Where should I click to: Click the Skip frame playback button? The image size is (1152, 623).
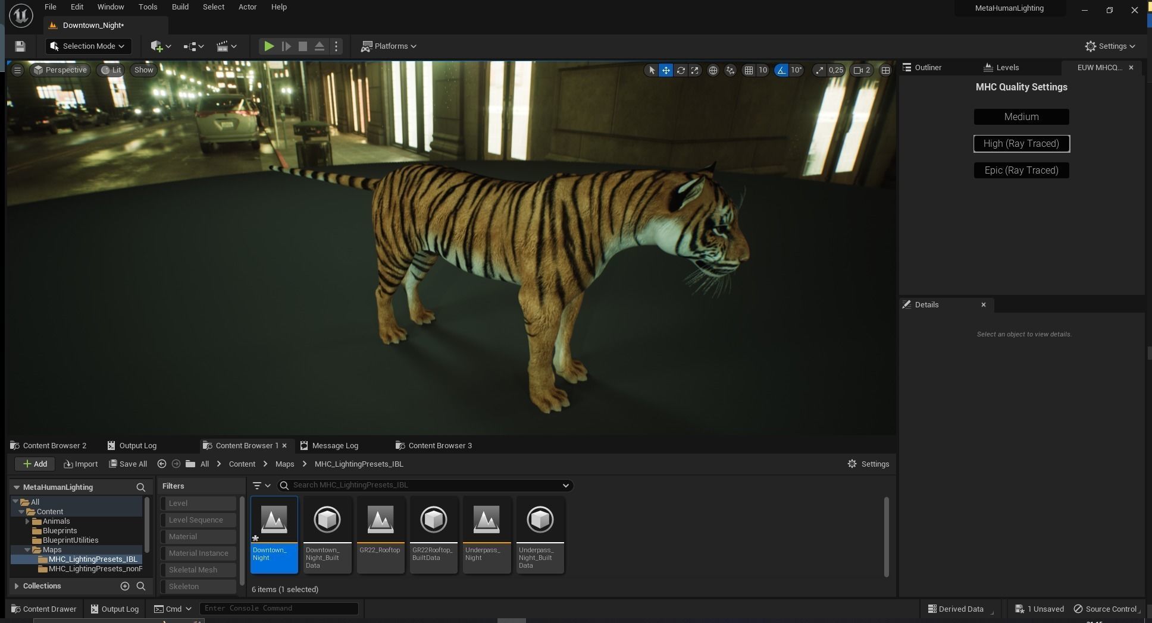[286, 46]
